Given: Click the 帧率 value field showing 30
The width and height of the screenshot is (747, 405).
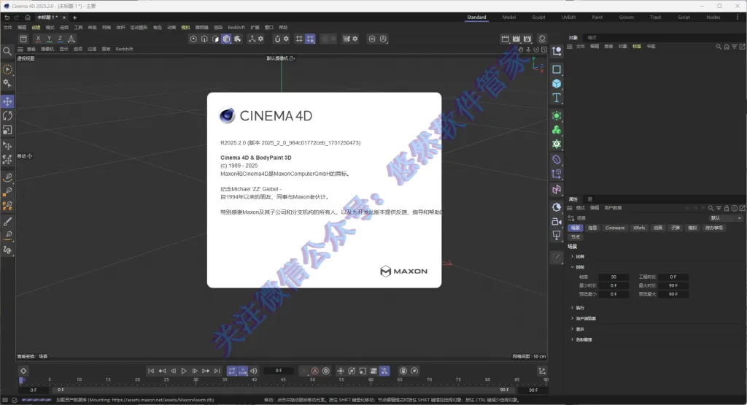Looking at the screenshot, I should [613, 277].
